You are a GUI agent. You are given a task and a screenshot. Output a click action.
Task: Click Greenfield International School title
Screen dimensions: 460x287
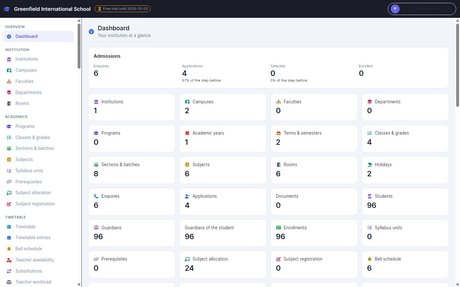coord(52,9)
